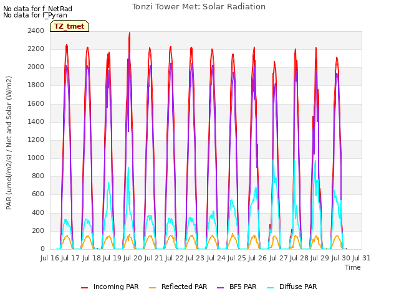Image resolution: width=399 pixels, height=299 pixels.
Task: Click the 1800 y-axis tick value
Action: [x=36, y=85]
